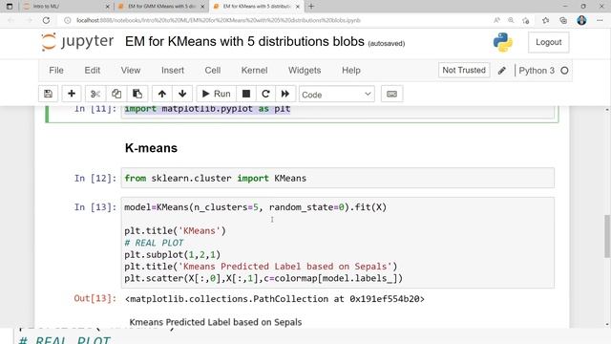611x344 pixels.
Task: Close the active EM for KMeans tab
Action: point(298,7)
